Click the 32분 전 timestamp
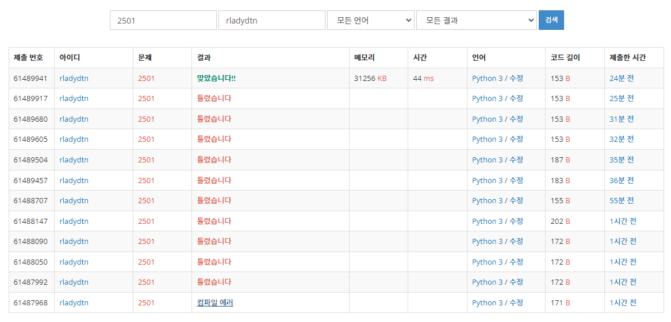The height and width of the screenshot is (322, 671). point(622,139)
